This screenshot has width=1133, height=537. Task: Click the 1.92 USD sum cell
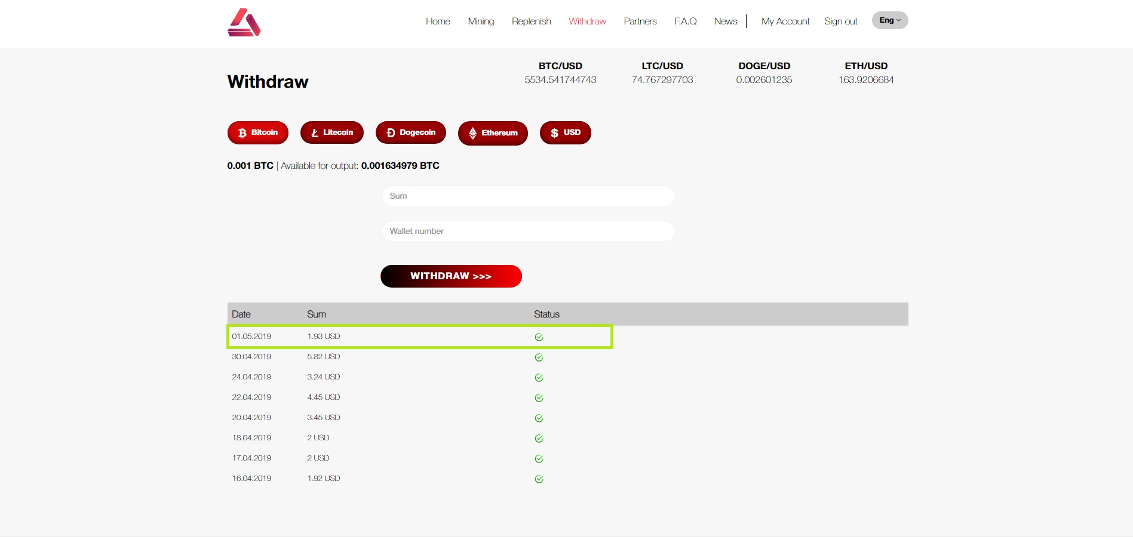(x=324, y=479)
